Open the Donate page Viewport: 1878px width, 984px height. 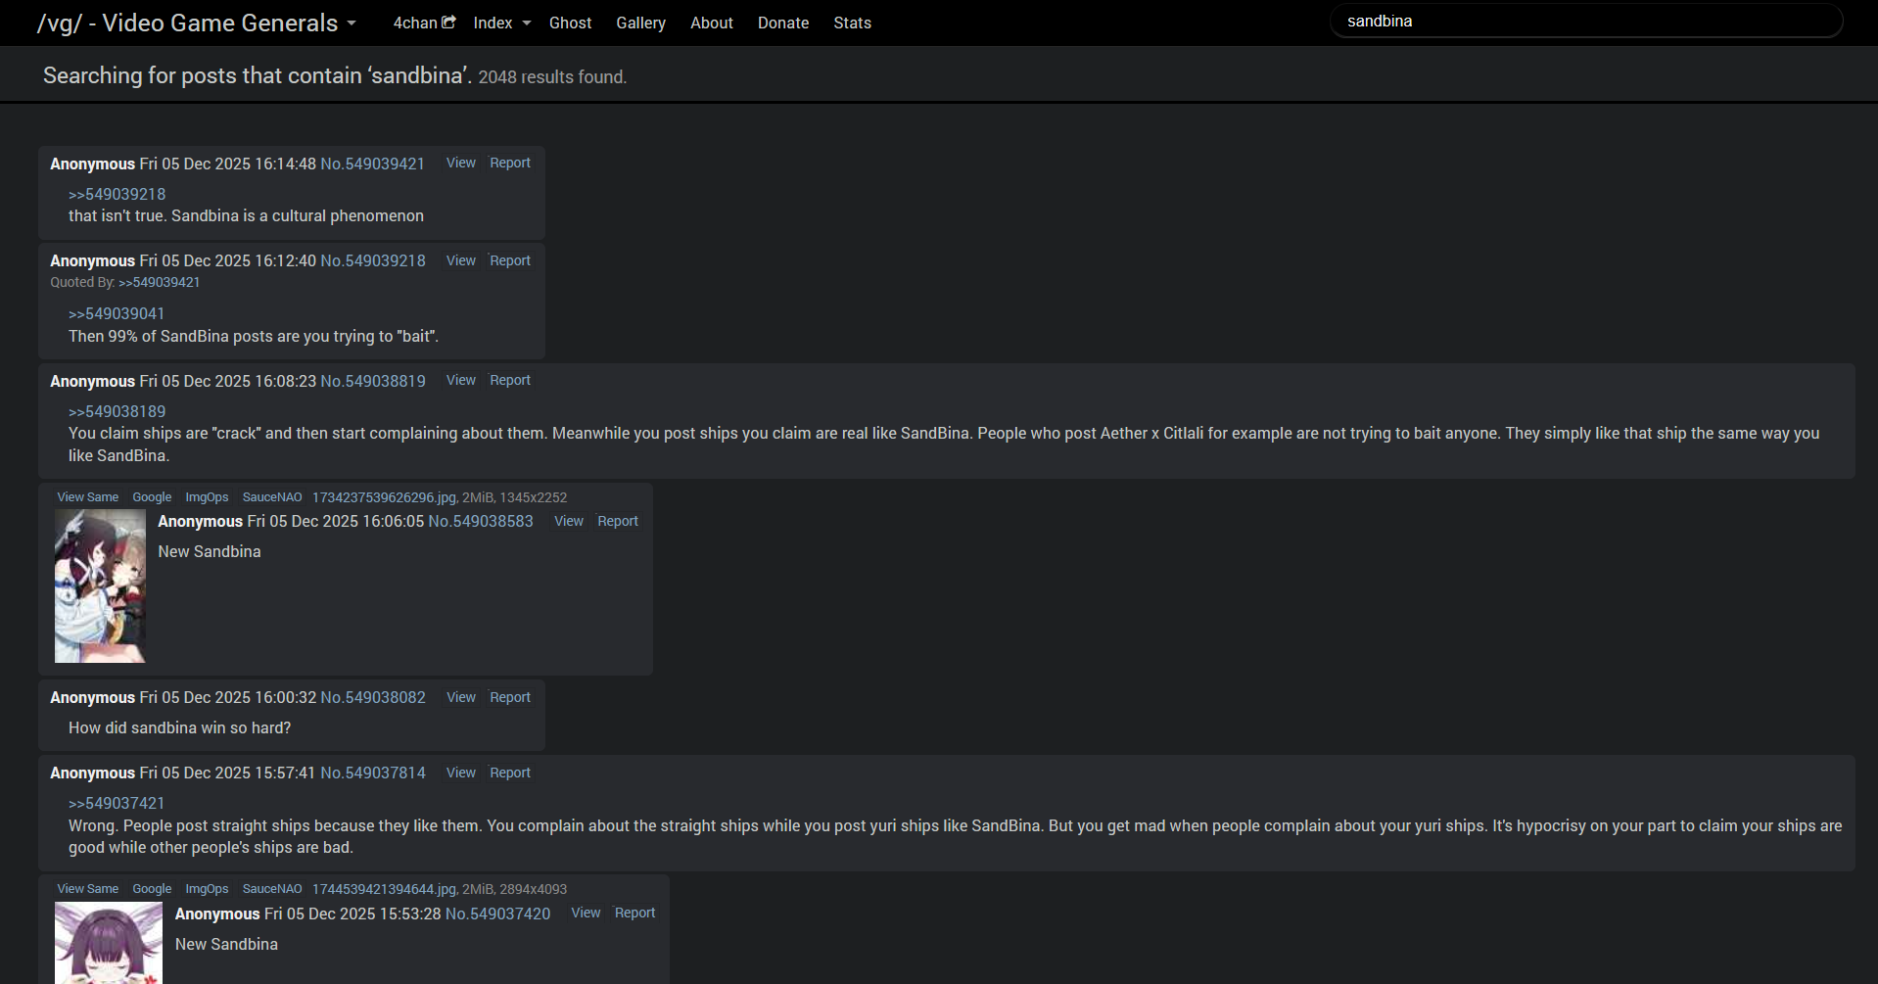tap(782, 23)
